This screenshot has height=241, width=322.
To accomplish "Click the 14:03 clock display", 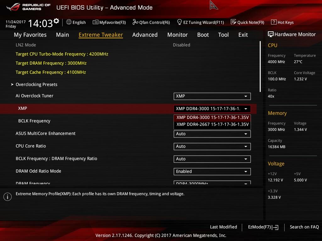I will (x=41, y=23).
